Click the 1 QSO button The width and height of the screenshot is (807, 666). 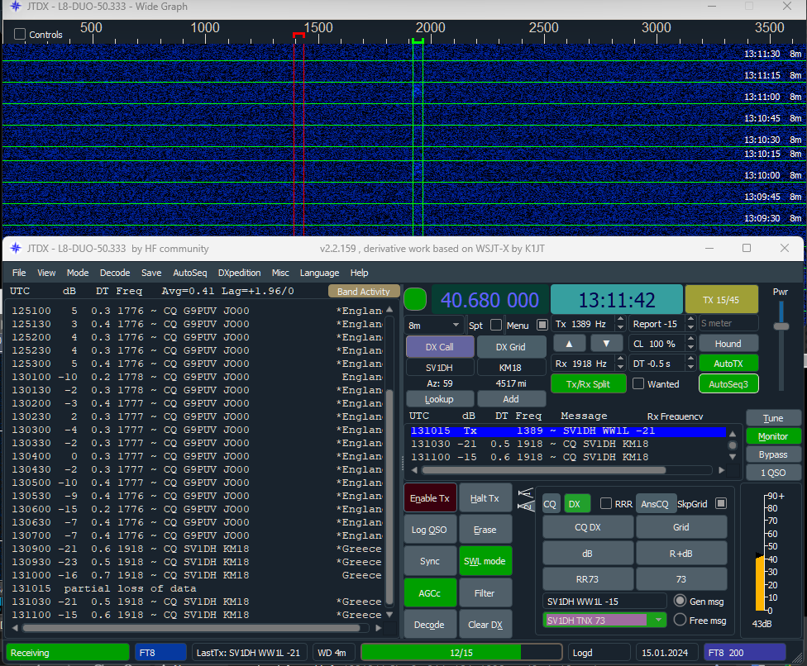(773, 473)
